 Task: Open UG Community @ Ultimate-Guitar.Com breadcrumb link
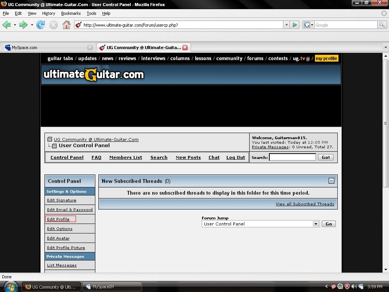click(x=96, y=139)
